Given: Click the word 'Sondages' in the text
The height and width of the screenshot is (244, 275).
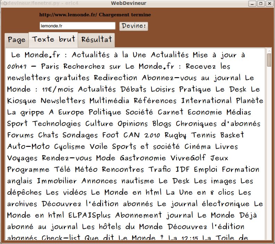Looking at the screenshot, I should pyautogui.click(x=80, y=135).
